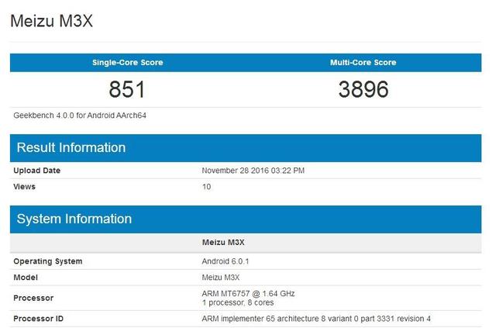
Task: Select the Multi-Core Score header
Action: 363,62
